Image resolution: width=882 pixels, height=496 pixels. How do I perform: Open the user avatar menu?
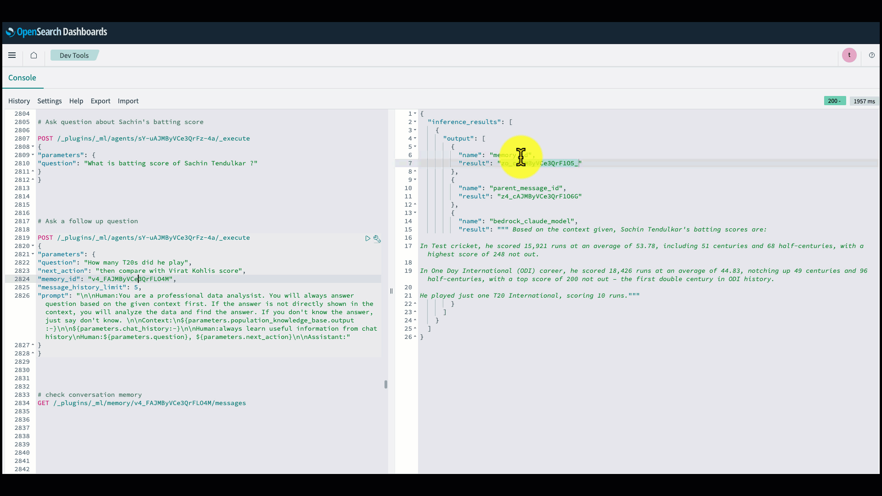tap(849, 55)
